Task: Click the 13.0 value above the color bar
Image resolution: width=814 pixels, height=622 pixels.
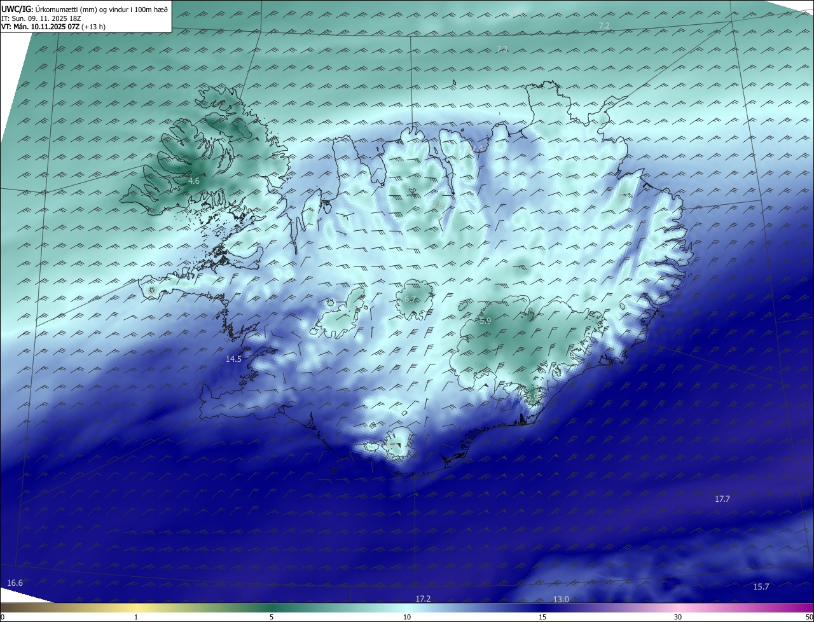Action: coord(561,599)
